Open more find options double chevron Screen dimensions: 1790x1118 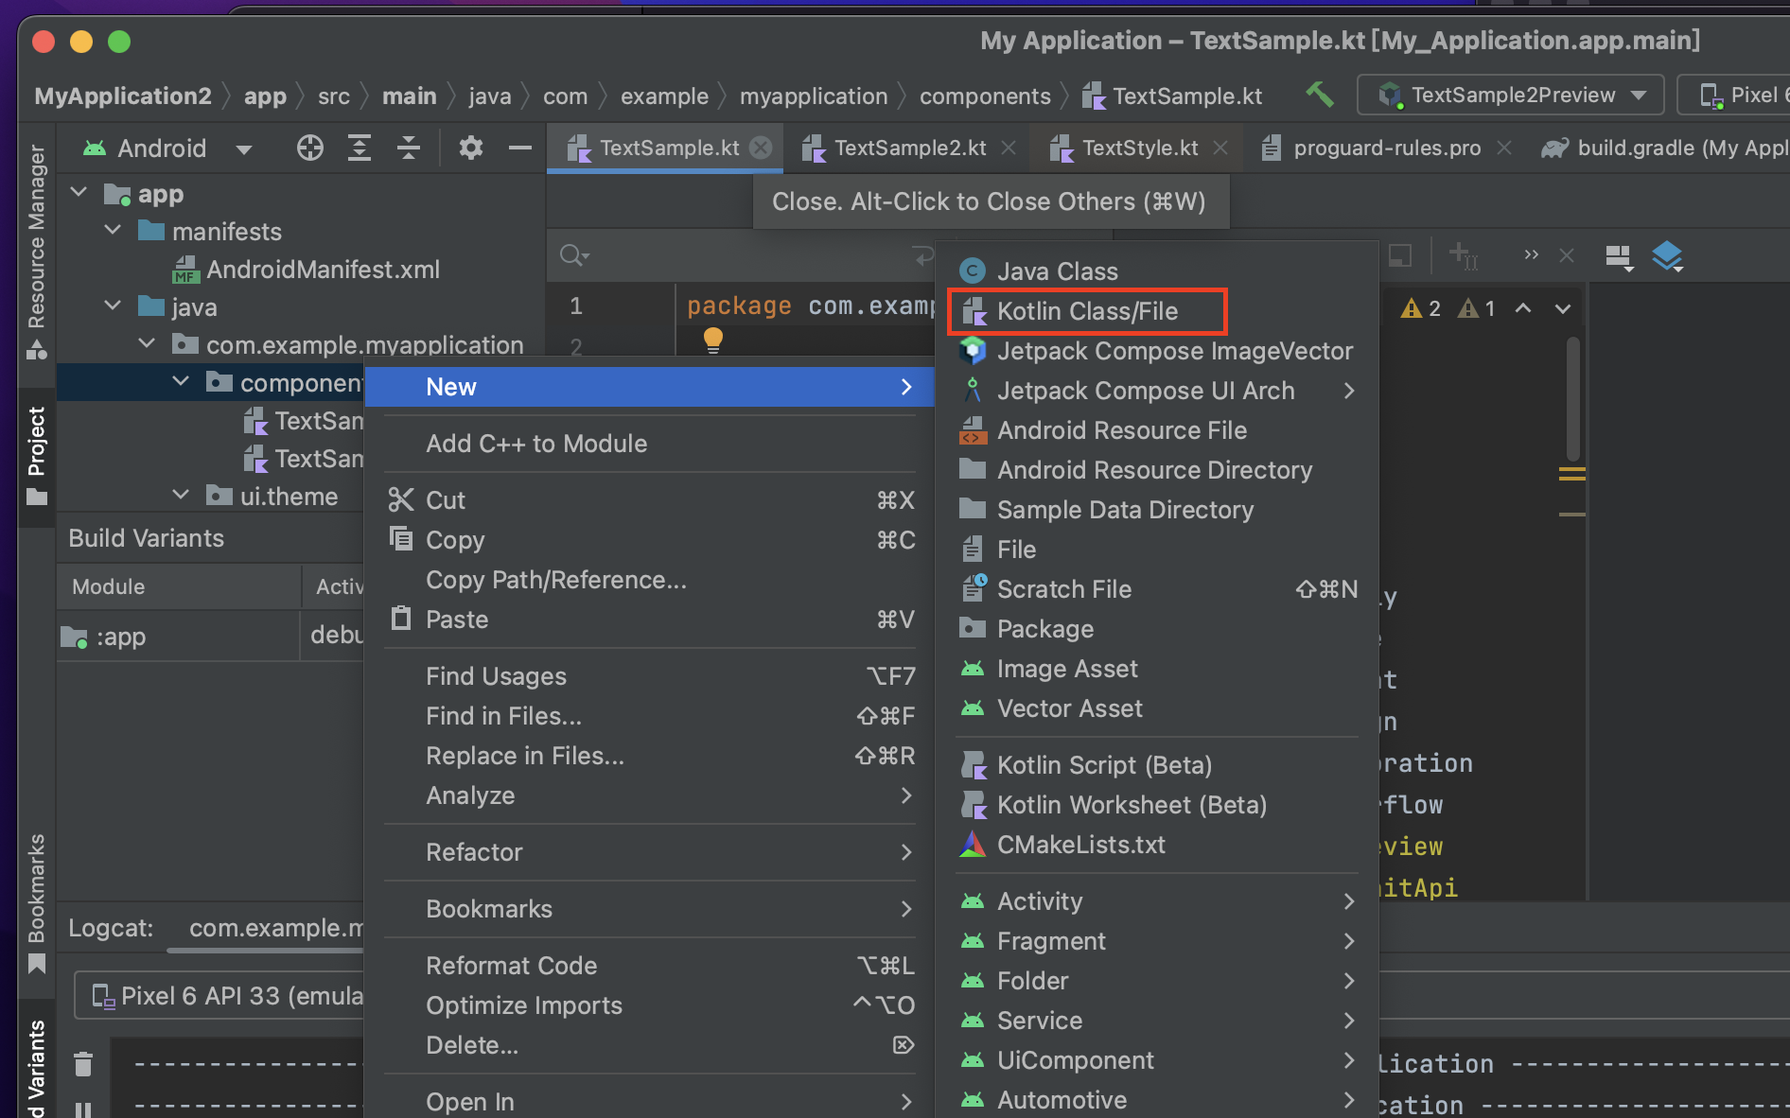click(1531, 255)
